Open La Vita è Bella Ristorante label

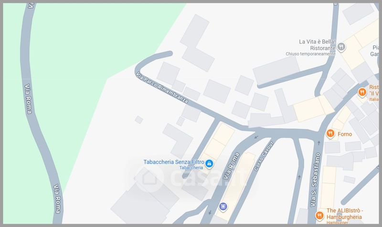[317, 45]
